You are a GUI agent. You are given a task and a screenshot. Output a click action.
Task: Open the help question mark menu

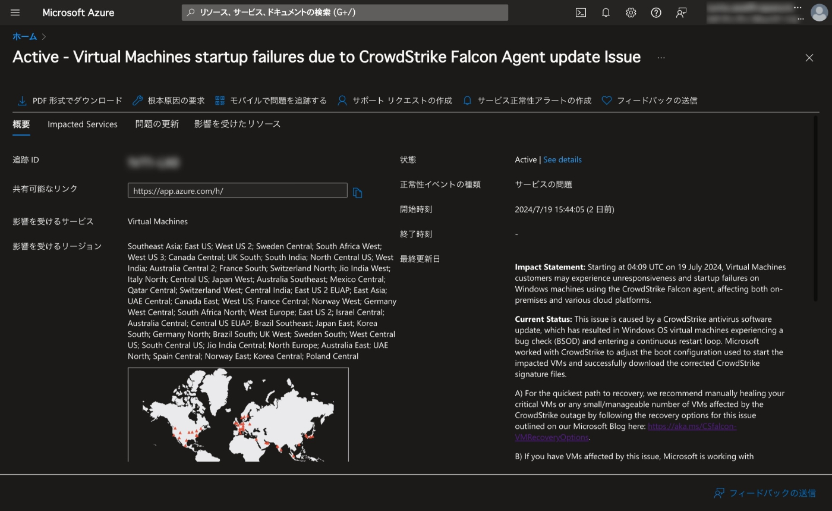click(656, 12)
